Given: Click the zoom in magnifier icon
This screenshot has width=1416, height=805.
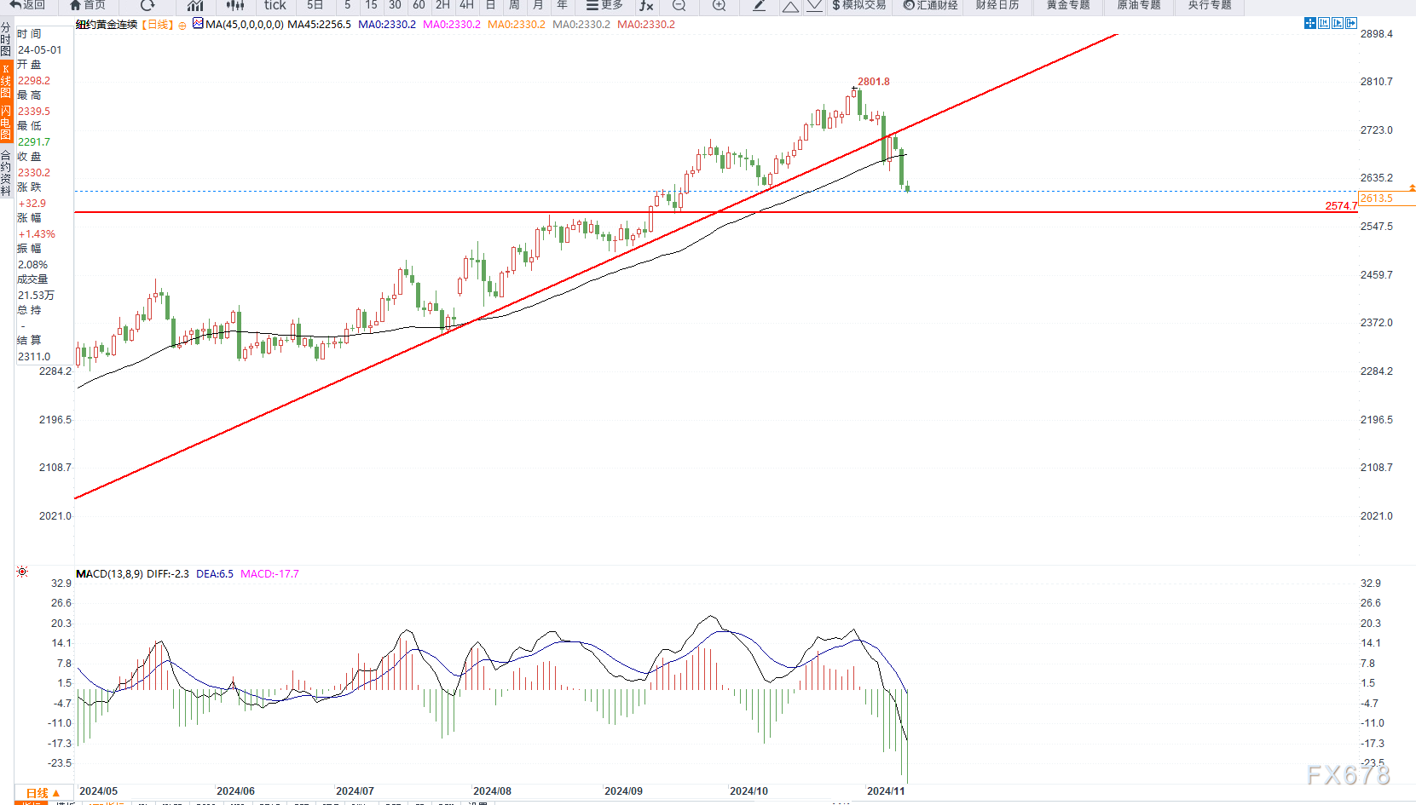Looking at the screenshot, I should [719, 5].
